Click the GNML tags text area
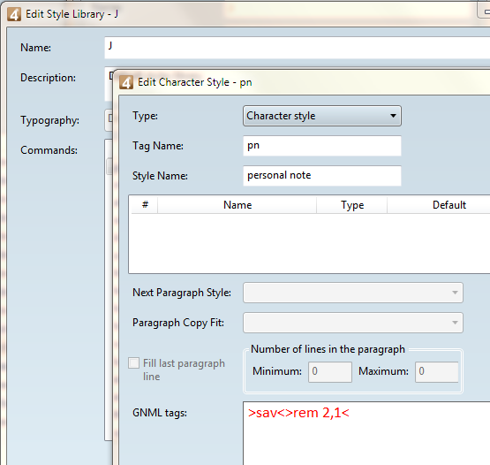Screen dimensions: 490x465 (x=366, y=433)
